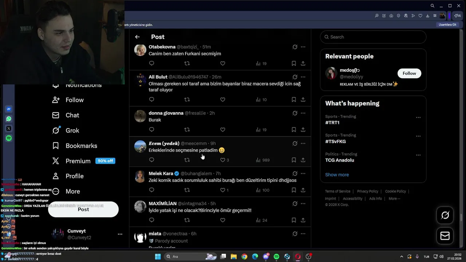
Task: Open more options for Ali Bulut's comment
Action: tap(303, 77)
